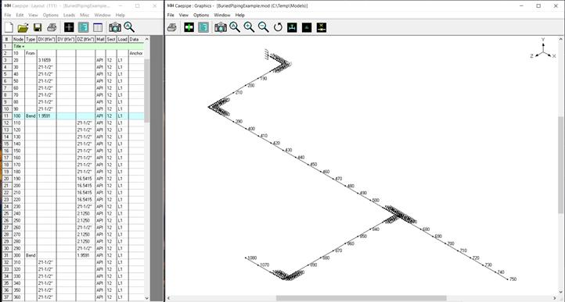
Task: Click the Anchor data cell for node 10
Action: (x=136, y=53)
